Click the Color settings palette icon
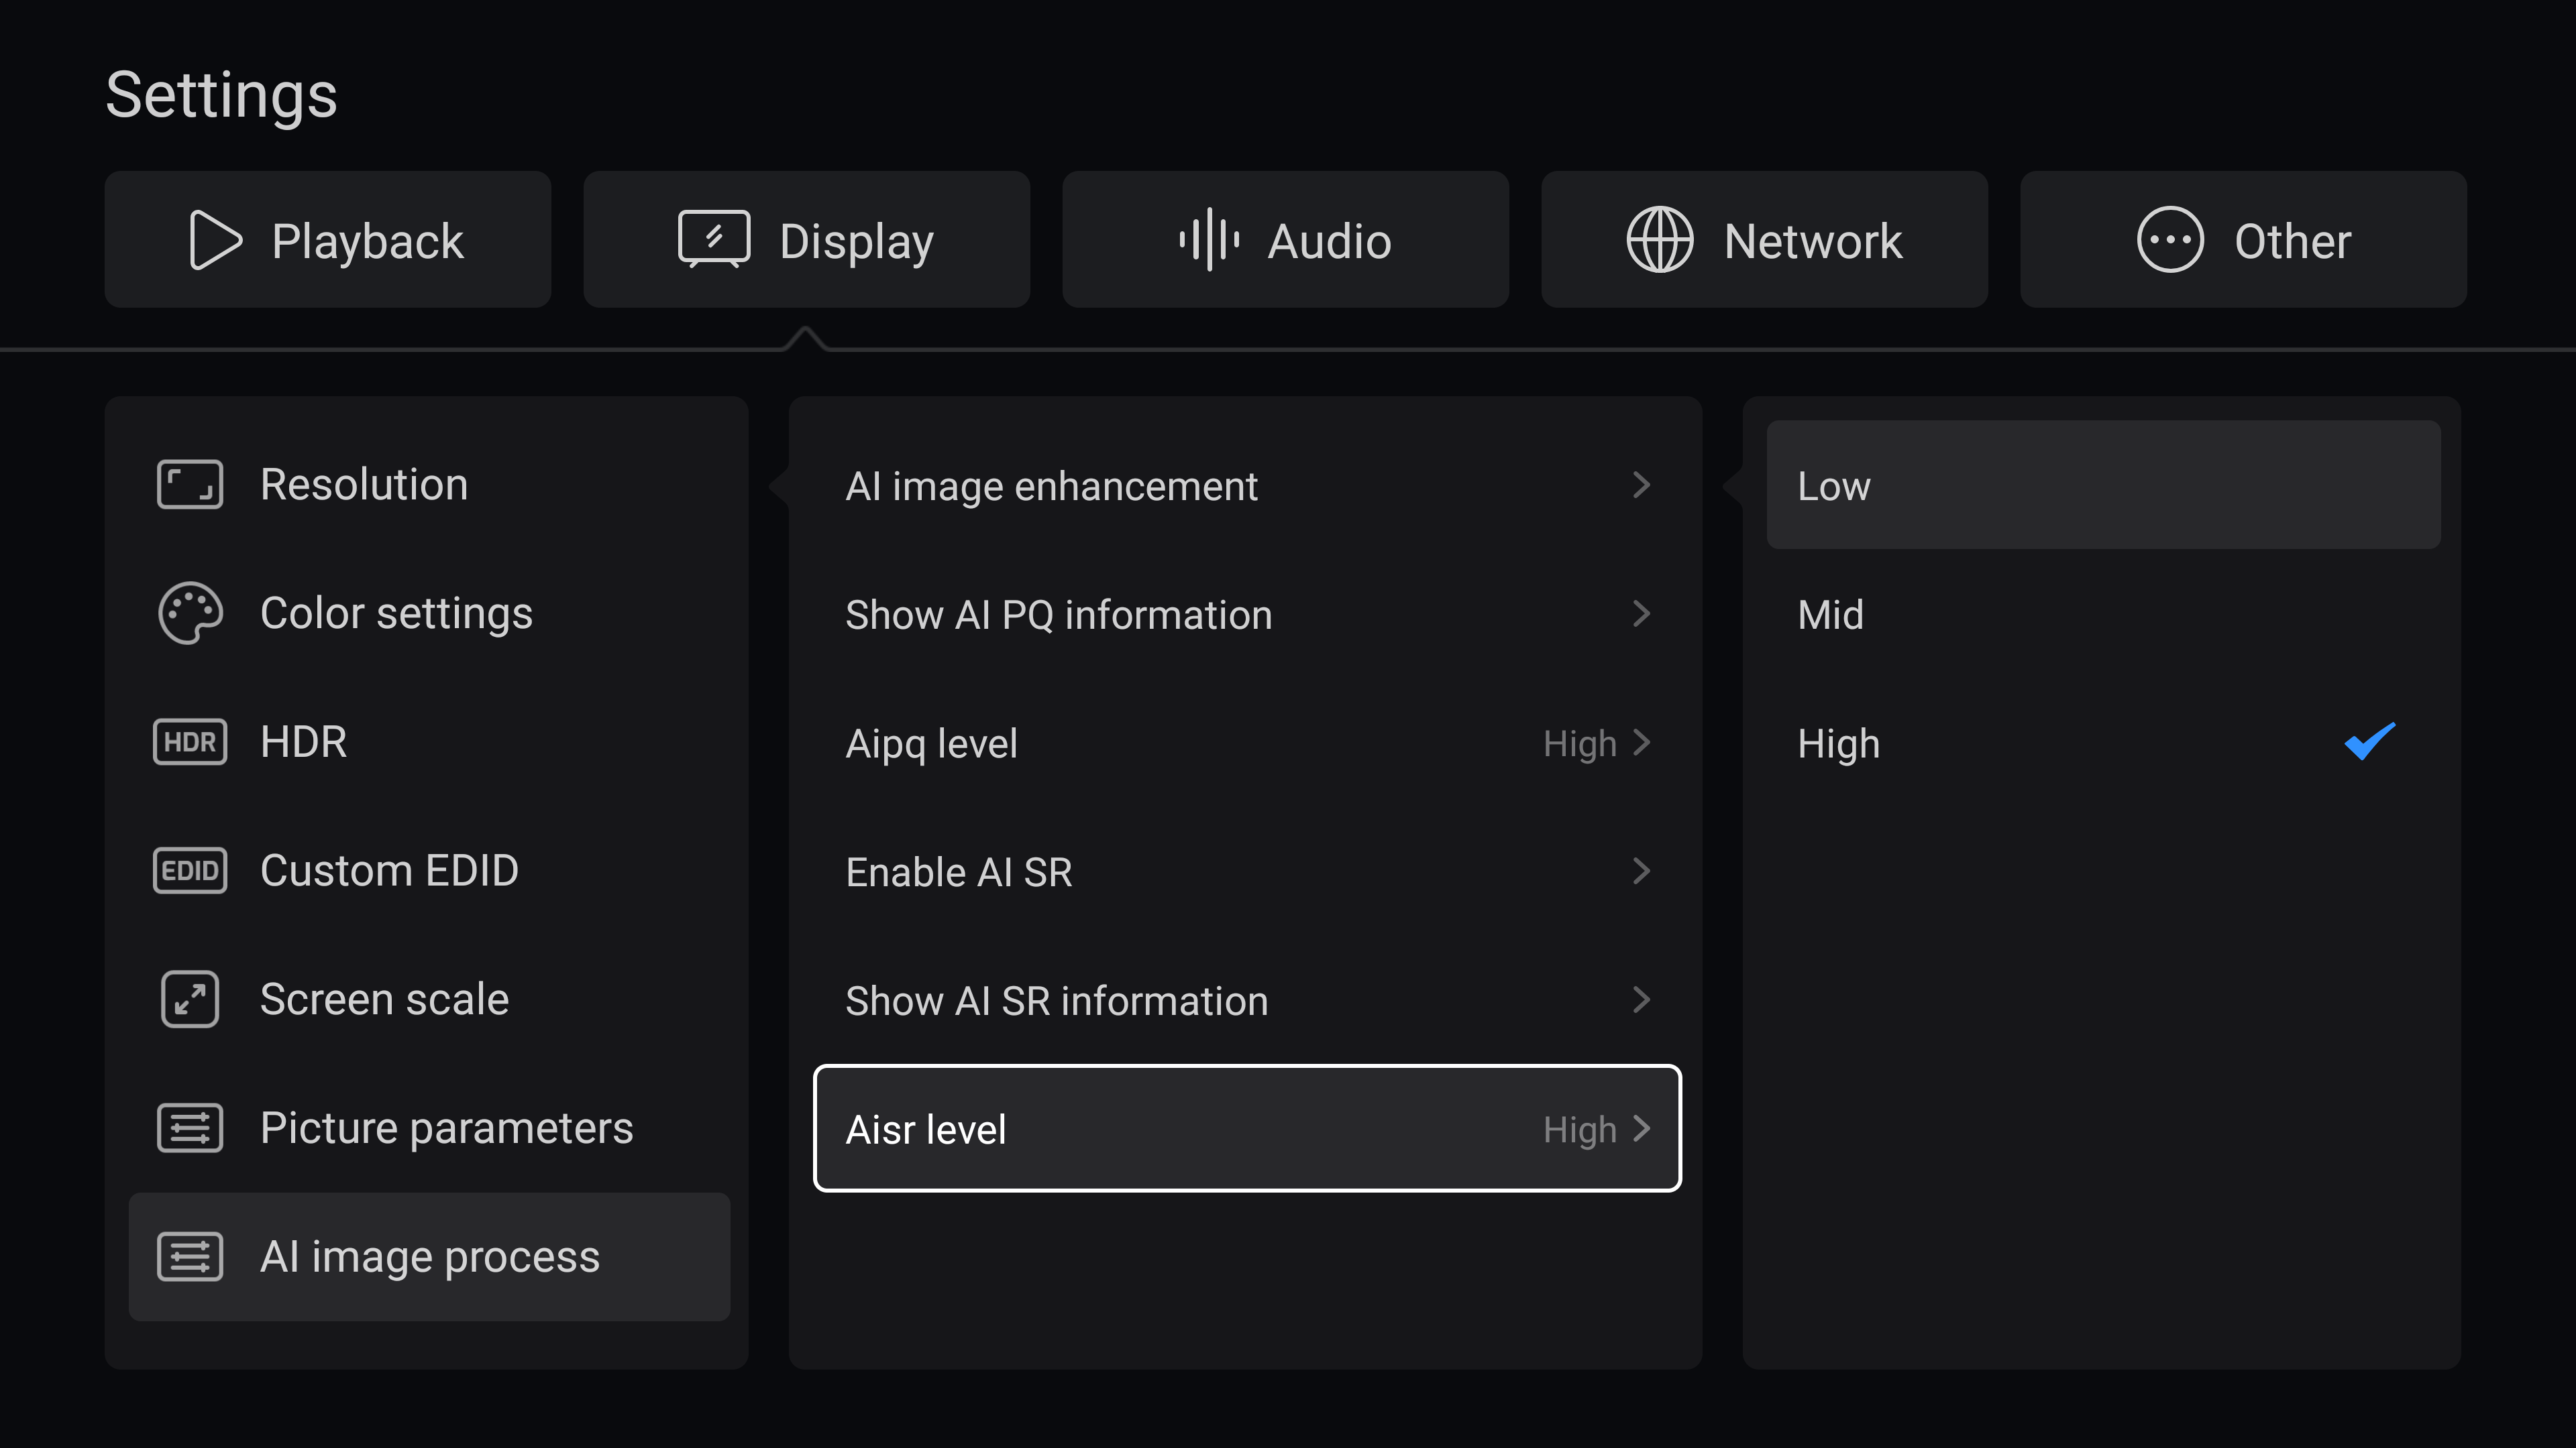Image resolution: width=2576 pixels, height=1448 pixels. [190, 613]
